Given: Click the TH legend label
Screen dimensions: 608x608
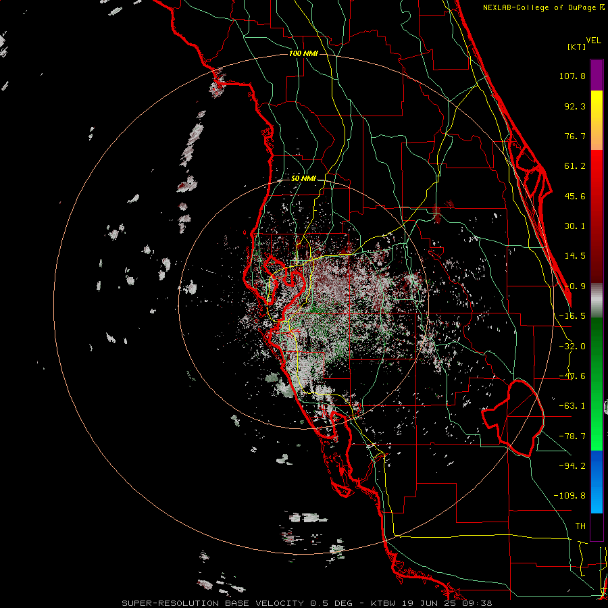Looking at the screenshot, I should (x=580, y=526).
